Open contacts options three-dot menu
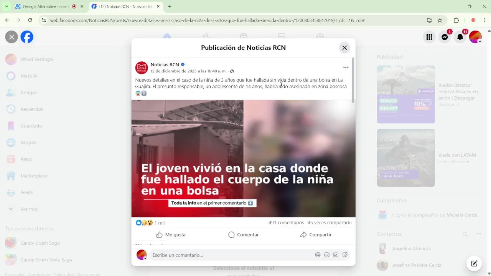491x276 pixels. point(478,234)
